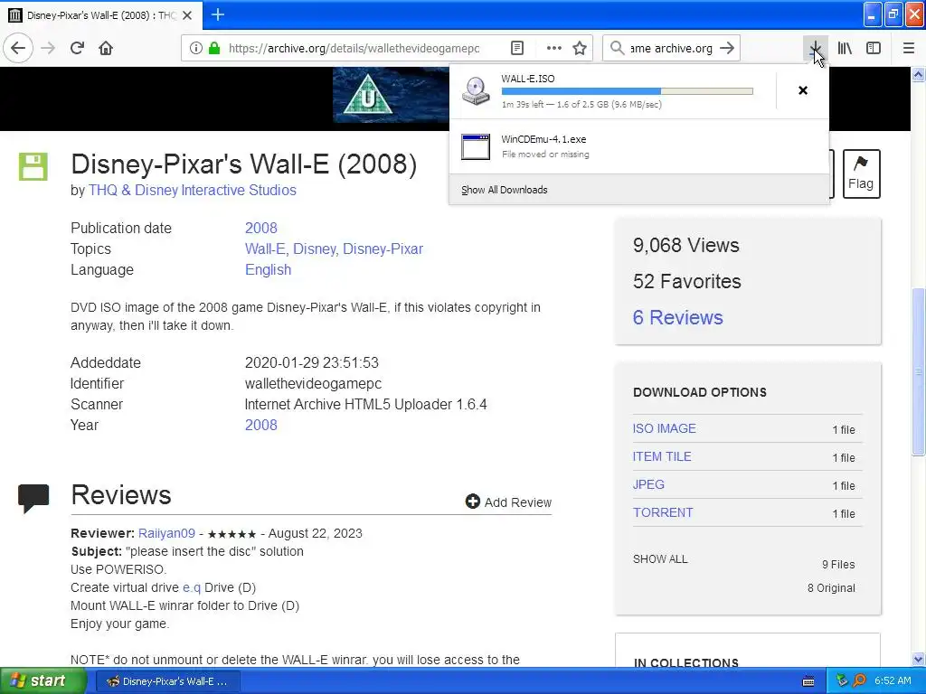
Task: Submit the search with the arrow
Action: pyautogui.click(x=727, y=48)
